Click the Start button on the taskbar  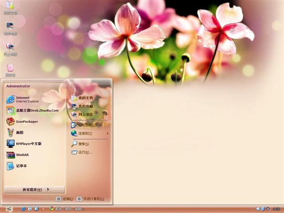[8, 209]
